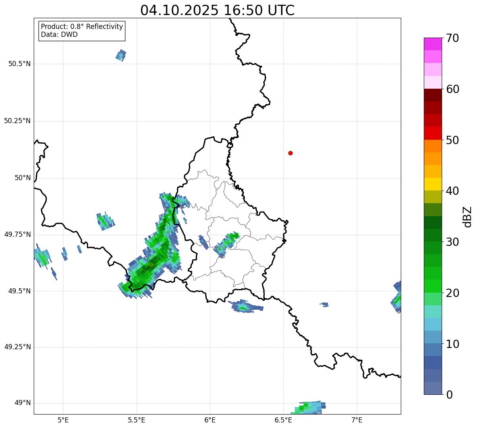Click the 50.5°N latitude label
Screen dimensions: 477x428
pyautogui.click(x=19, y=64)
